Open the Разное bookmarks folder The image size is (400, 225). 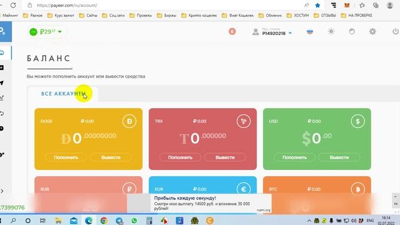click(32, 15)
